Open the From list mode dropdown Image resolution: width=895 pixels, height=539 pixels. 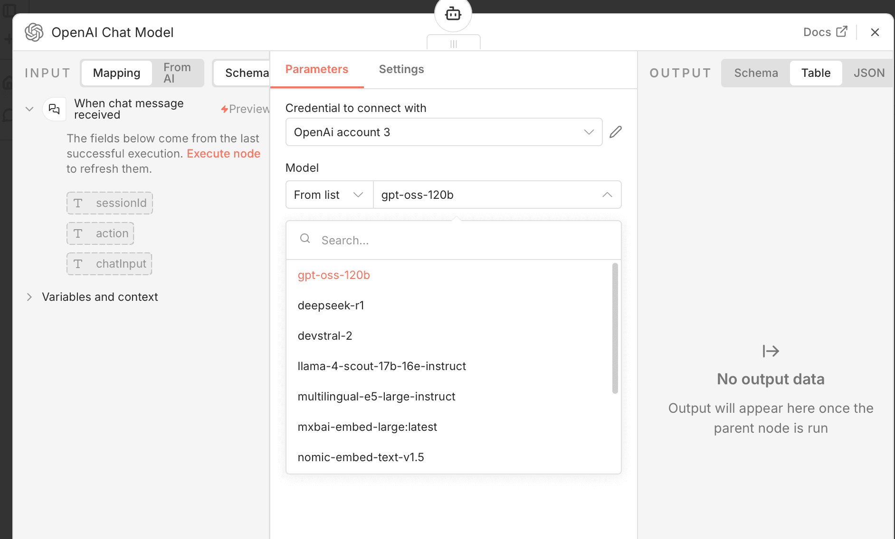pyautogui.click(x=329, y=195)
